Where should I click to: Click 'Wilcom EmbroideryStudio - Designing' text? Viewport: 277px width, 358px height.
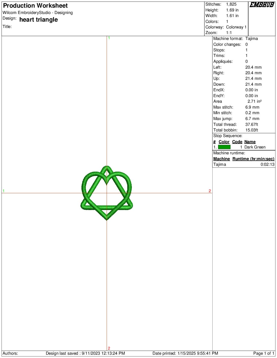click(x=38, y=12)
